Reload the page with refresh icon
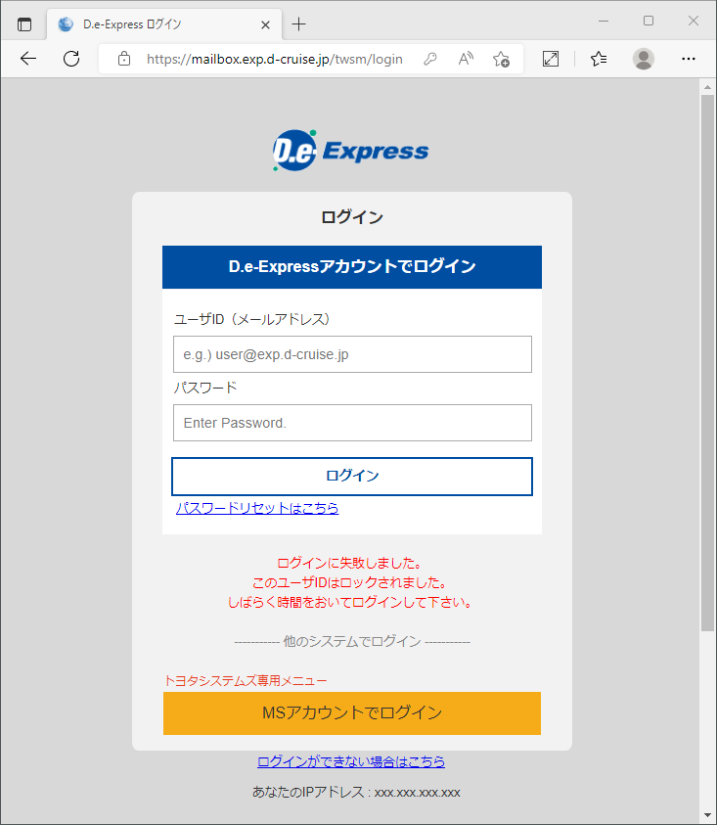The image size is (717, 825). coord(71,59)
